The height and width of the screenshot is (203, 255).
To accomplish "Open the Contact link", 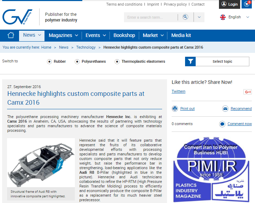I will (x=198, y=4).
